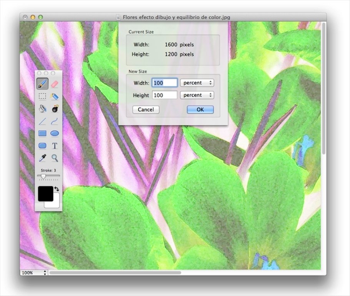Viewport: 350px width, 296px height.
Task: Minimize the main image window
Action: point(33,17)
